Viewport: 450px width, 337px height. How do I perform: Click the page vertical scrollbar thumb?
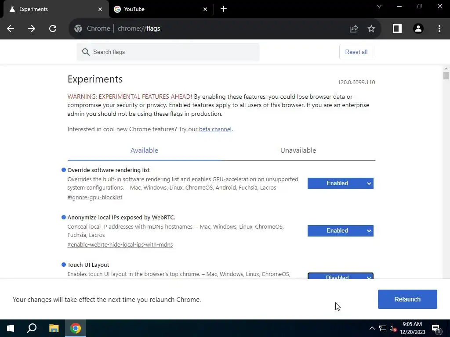click(446, 76)
